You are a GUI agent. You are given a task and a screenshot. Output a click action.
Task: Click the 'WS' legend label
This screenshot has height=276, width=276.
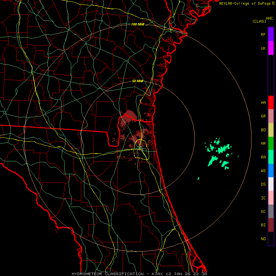(x=263, y=171)
